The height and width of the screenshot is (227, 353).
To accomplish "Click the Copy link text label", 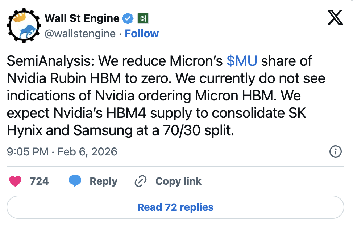I will tap(178, 181).
